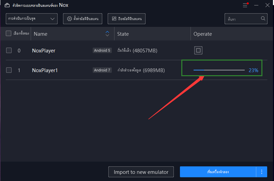Click the stop icon for NoxPlayer
This screenshot has height=181, width=274.
tap(199, 50)
